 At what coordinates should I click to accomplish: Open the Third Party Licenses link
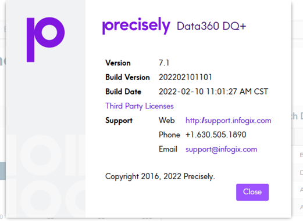point(140,106)
